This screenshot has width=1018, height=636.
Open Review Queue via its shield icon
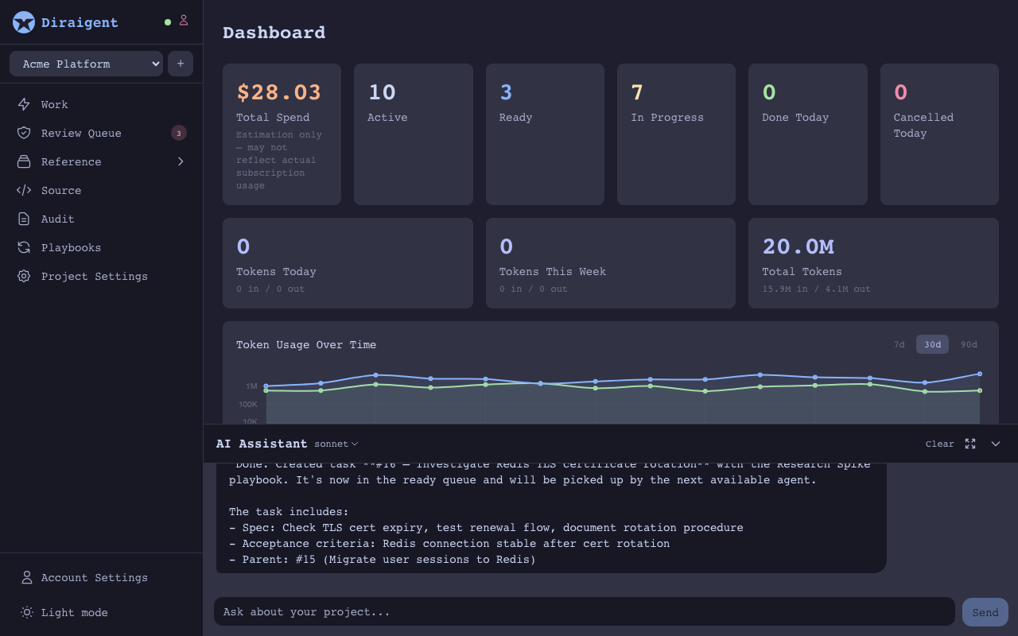[x=25, y=133]
